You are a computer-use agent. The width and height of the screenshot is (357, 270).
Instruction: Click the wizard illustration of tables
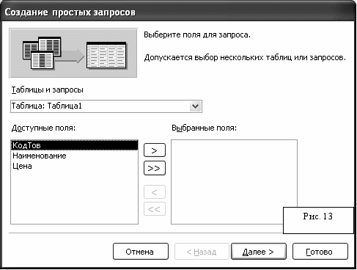coord(73,53)
